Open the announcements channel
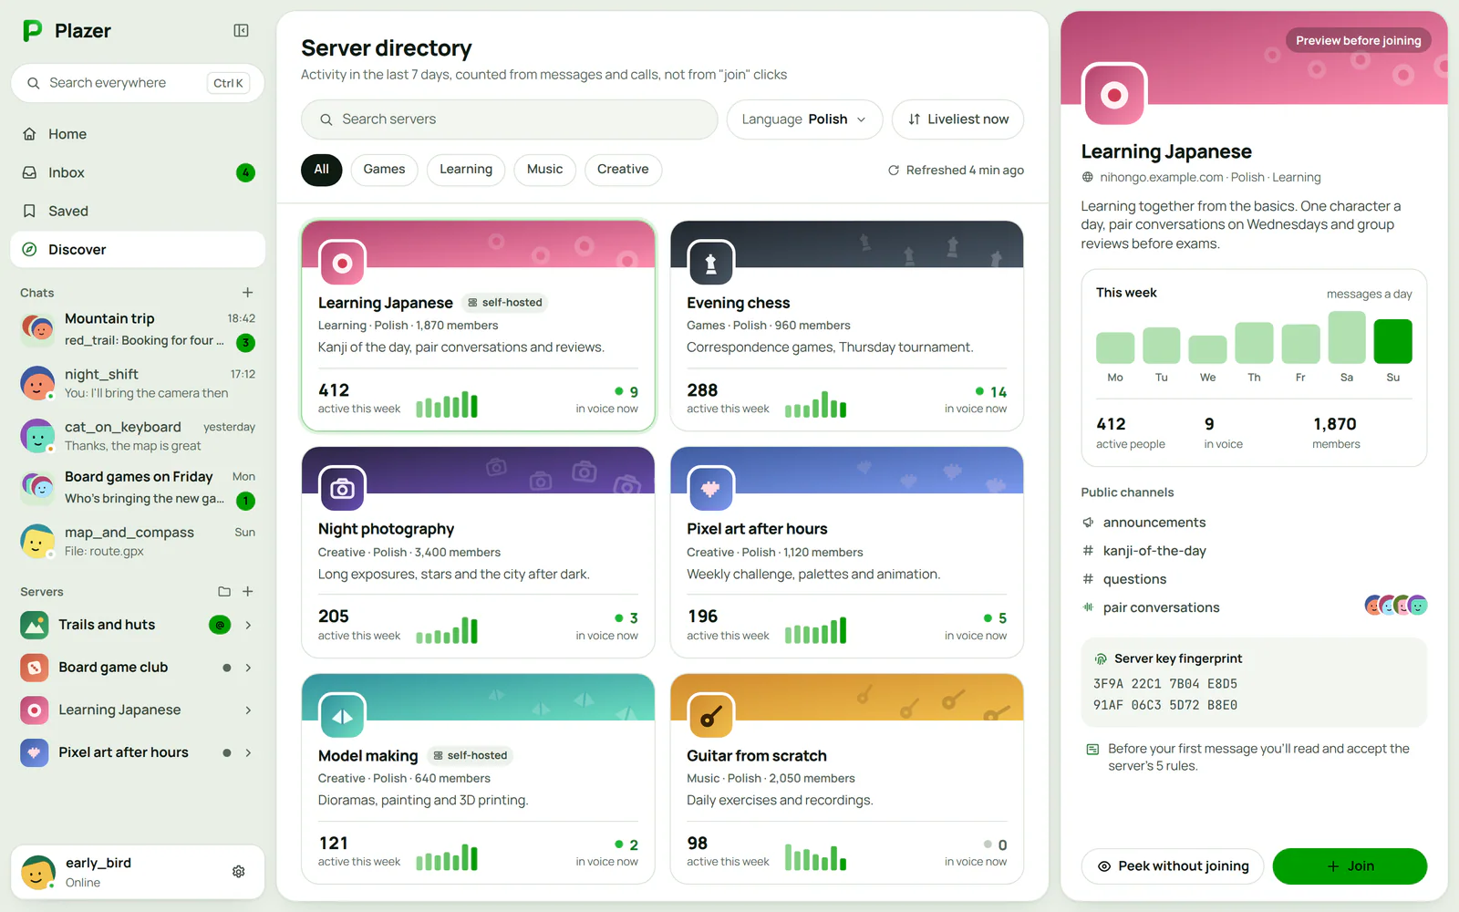This screenshot has height=912, width=1459. click(x=1254, y=523)
